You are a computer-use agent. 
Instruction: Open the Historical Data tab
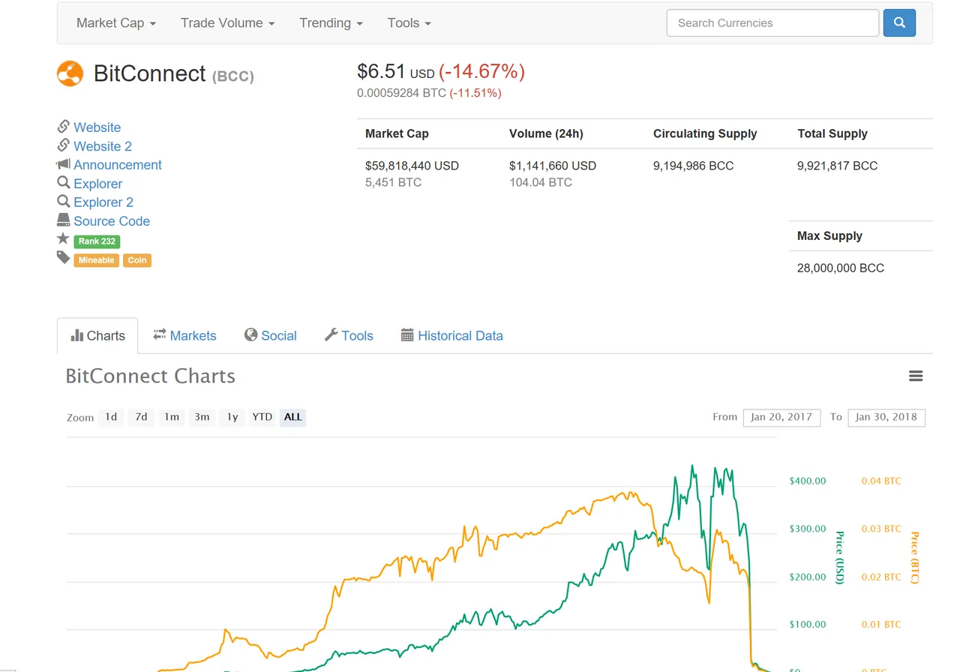451,336
